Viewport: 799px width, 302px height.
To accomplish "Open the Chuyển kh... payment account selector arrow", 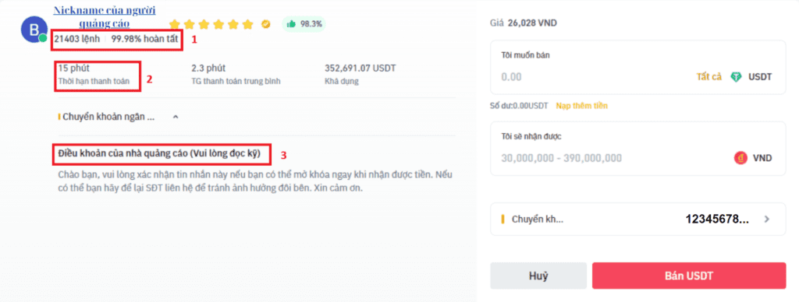I will [x=767, y=219].
